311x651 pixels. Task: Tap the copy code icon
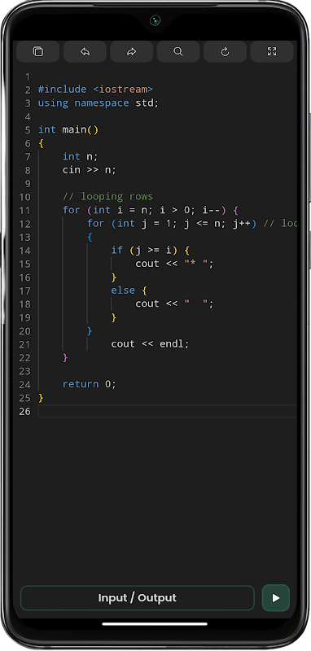click(x=38, y=51)
